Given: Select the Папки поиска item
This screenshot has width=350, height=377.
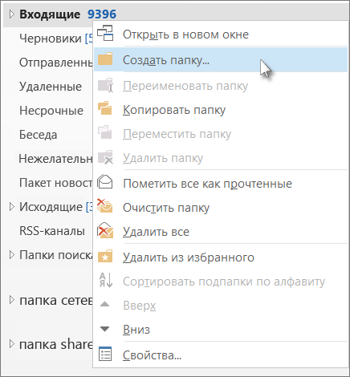Looking at the screenshot, I should (56, 255).
